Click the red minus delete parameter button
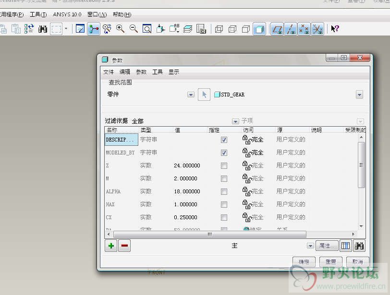The width and height of the screenshot is (390, 295). (124, 246)
